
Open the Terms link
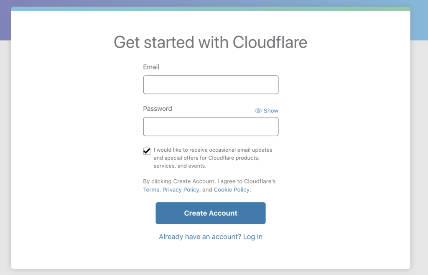[151, 190]
